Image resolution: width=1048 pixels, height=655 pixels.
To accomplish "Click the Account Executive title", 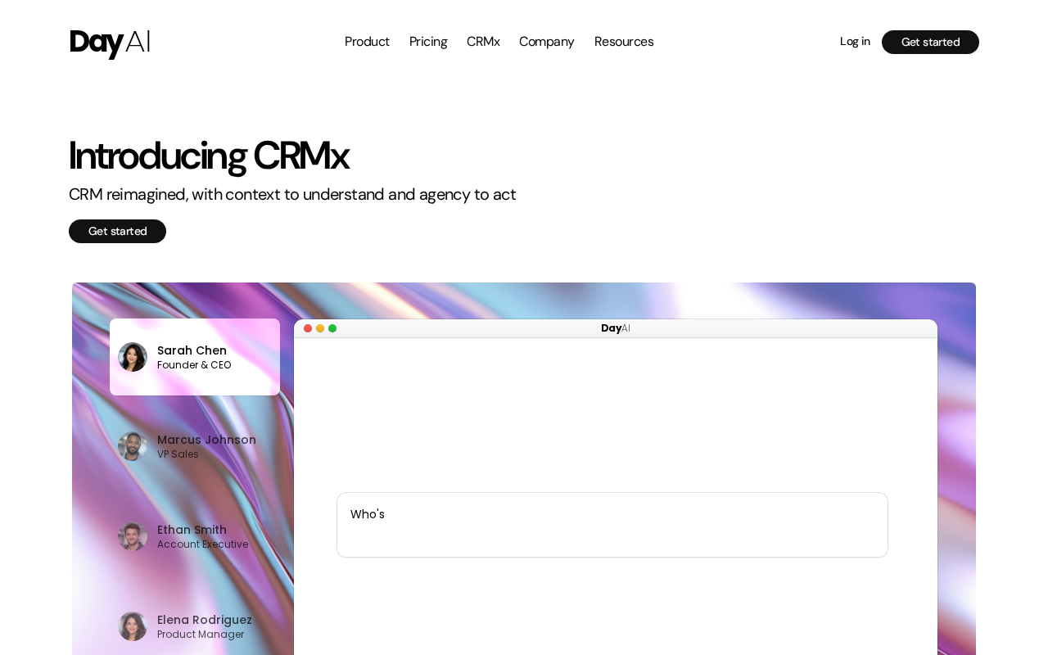I will [x=202, y=544].
